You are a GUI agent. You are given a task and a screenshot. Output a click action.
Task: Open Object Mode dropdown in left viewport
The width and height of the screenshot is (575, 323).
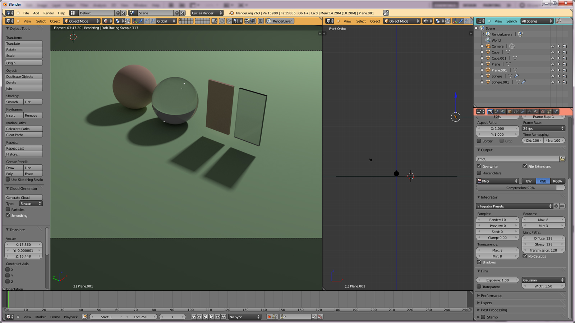coord(82,21)
